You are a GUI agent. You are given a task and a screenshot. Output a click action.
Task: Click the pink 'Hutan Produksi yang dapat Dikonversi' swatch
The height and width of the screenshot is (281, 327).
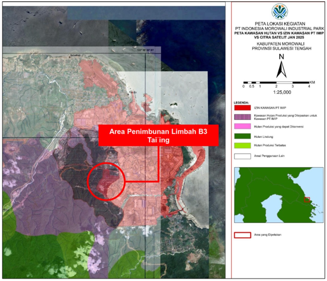click(x=242, y=126)
